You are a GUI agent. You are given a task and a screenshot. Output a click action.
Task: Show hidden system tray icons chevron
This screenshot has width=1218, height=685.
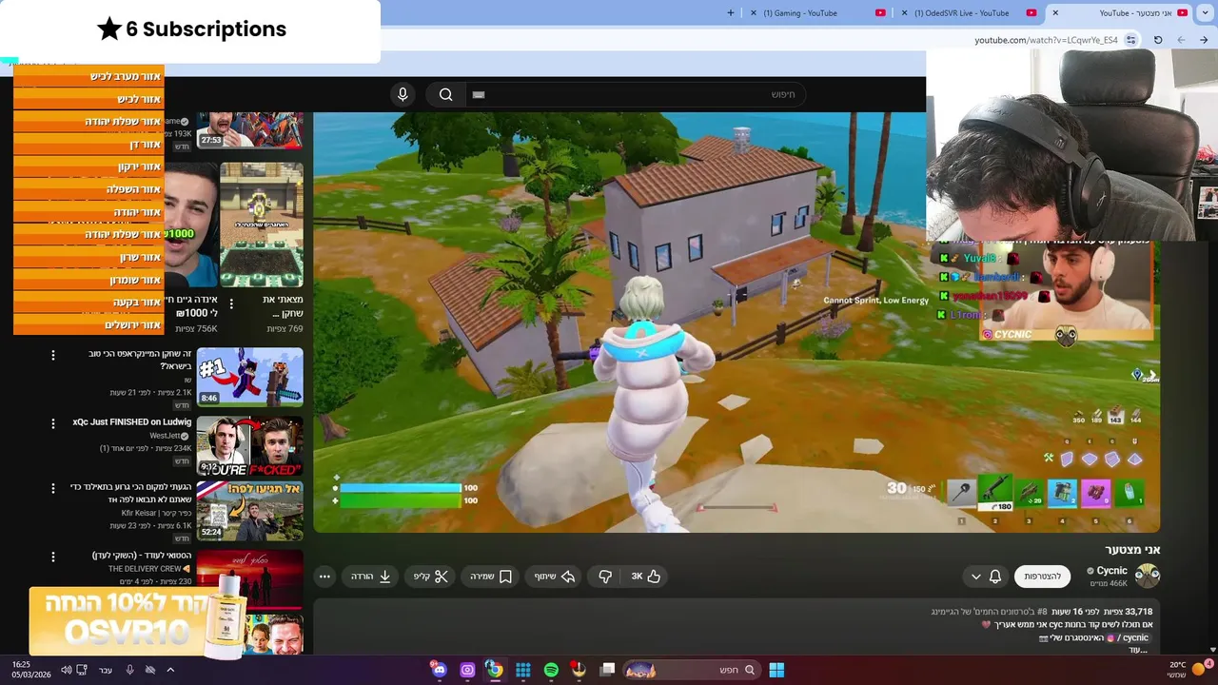click(x=170, y=670)
